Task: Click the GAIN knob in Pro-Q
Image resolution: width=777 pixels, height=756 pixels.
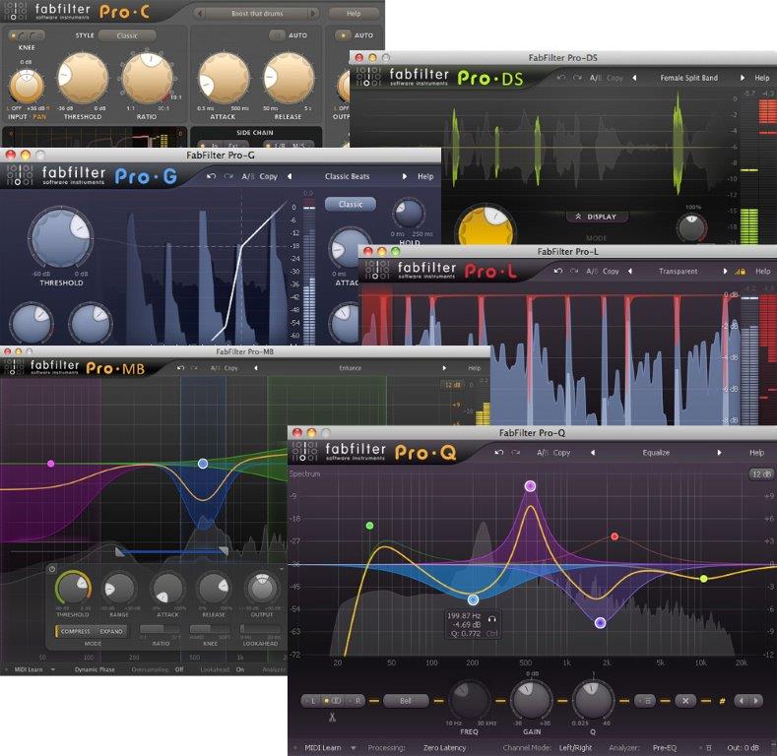Action: point(531,701)
